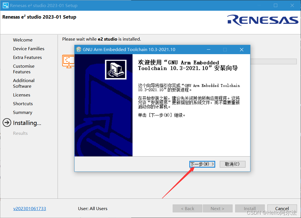Select the Extra Features step
The image size is (301, 218).
point(27,58)
